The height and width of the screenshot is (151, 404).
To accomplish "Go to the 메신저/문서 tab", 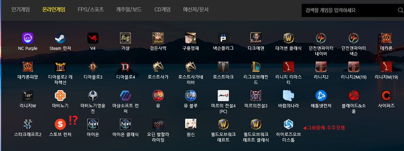I will tap(196, 10).
